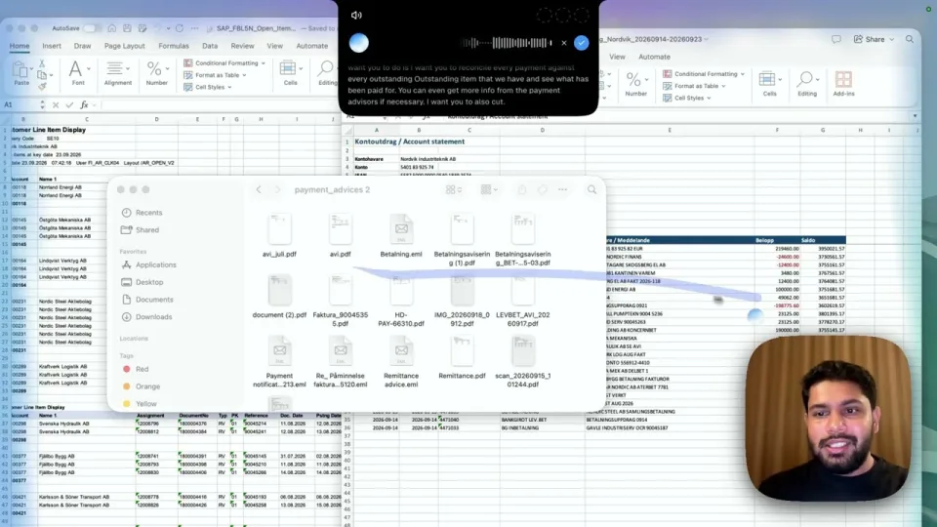Cancel voice dictation with X button
The height and width of the screenshot is (527, 937).
point(563,43)
